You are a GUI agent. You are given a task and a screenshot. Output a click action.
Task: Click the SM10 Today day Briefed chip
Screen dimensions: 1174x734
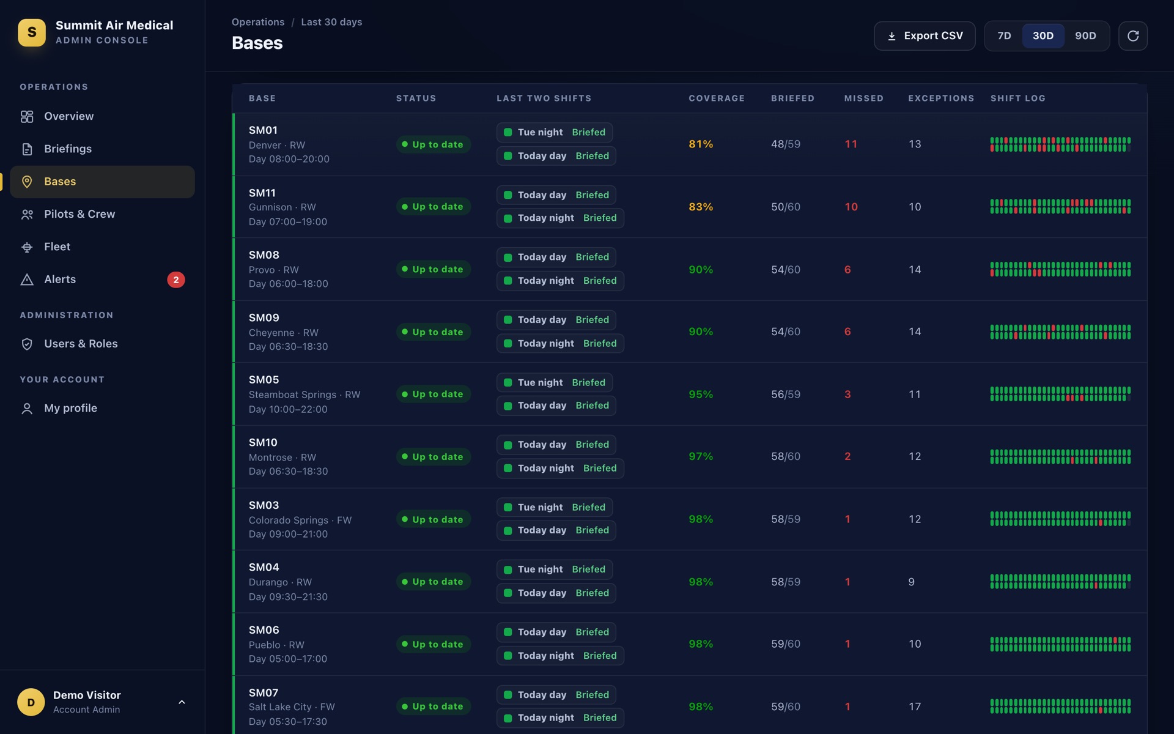[x=556, y=445]
